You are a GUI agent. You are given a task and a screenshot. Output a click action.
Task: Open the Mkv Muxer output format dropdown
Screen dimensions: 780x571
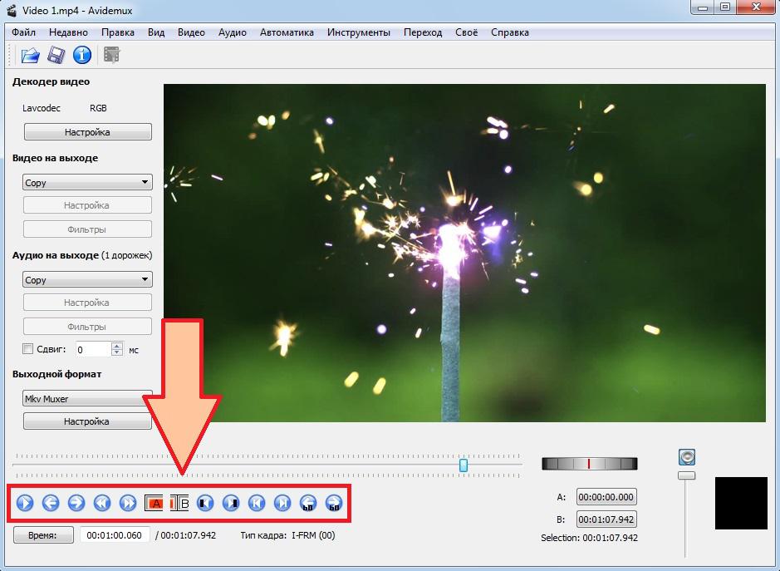[86, 399]
